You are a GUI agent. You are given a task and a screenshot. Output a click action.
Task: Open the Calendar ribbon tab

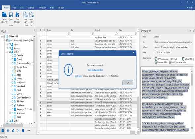(31, 8)
